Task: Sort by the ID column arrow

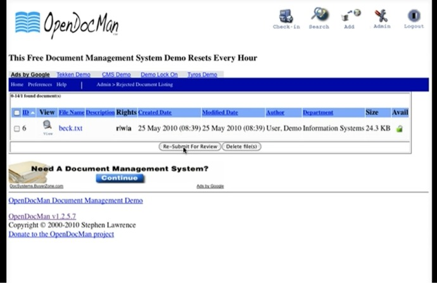Action: pyautogui.click(x=33, y=113)
